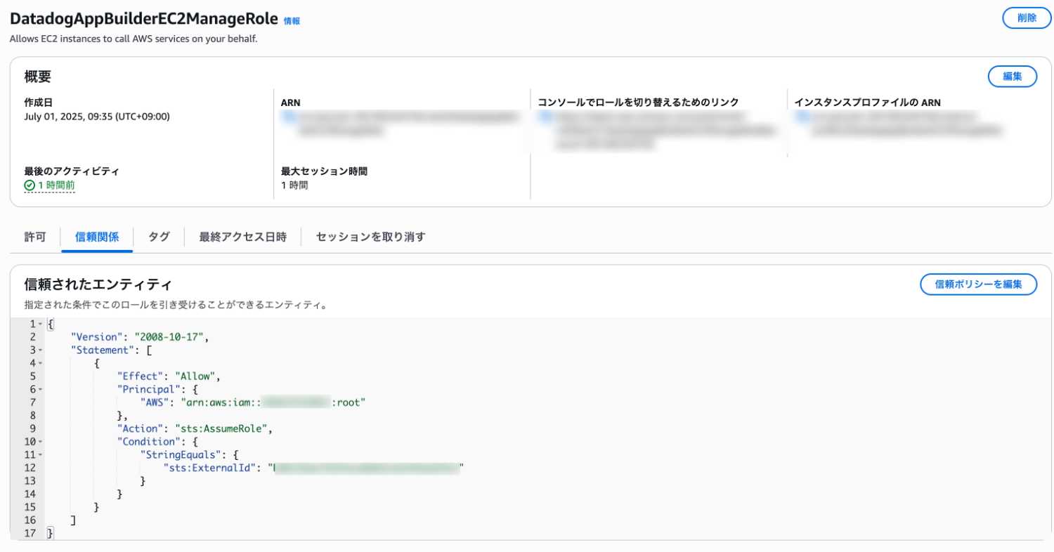Open 信頼ポリシーを編集 button

pos(978,284)
